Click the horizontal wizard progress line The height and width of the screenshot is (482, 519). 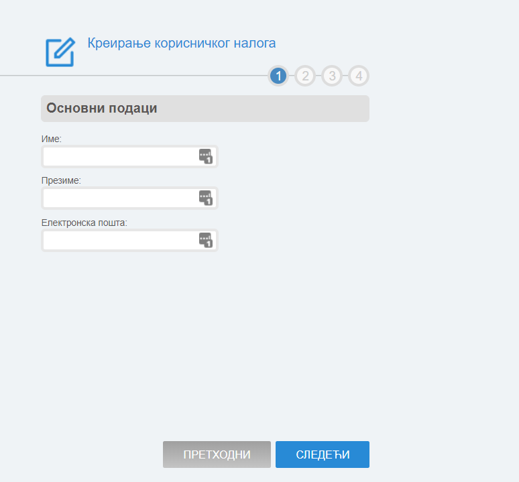(133, 76)
